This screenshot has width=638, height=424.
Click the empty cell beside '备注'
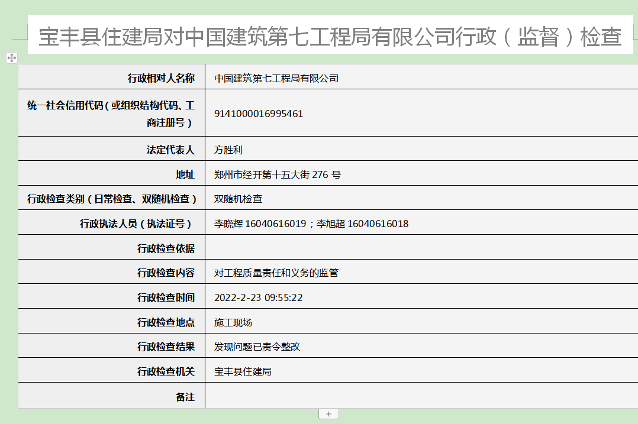click(421, 396)
